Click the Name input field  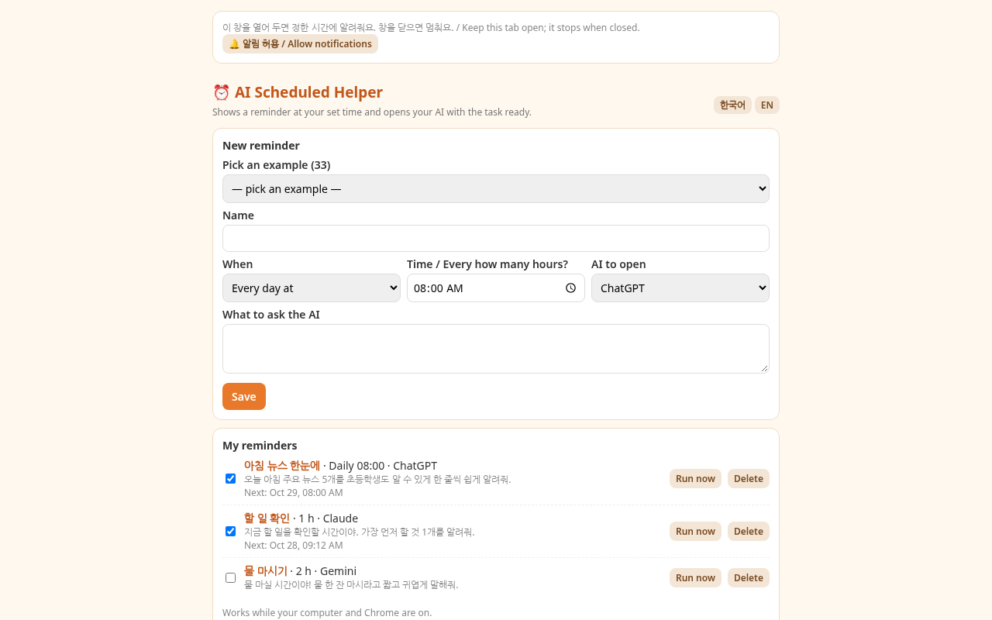(496, 238)
